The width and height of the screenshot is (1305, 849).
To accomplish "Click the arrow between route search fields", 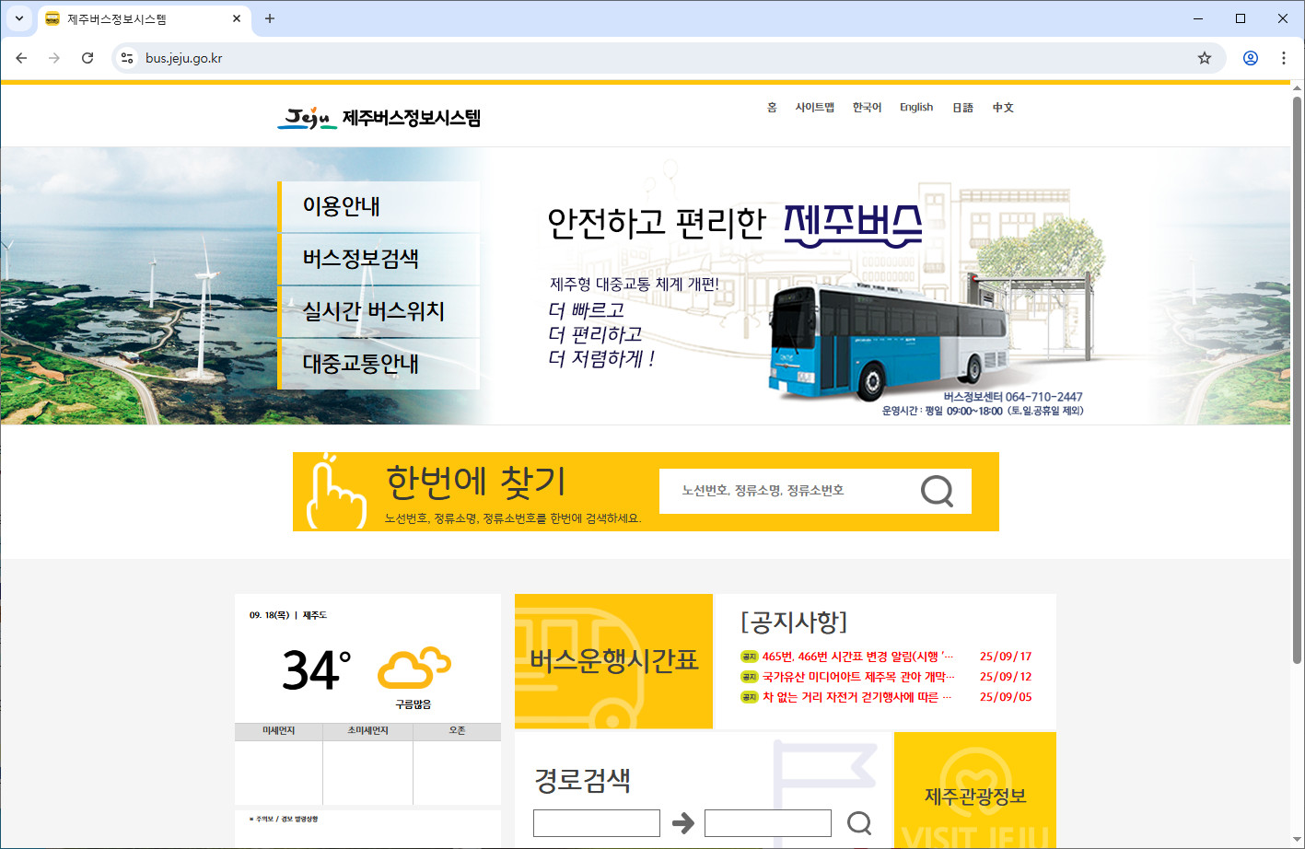I will (682, 822).
